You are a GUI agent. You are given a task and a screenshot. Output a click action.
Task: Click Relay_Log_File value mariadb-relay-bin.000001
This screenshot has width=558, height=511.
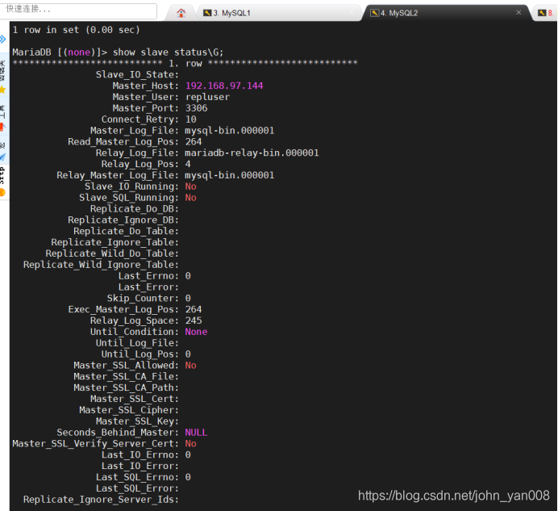coord(252,153)
